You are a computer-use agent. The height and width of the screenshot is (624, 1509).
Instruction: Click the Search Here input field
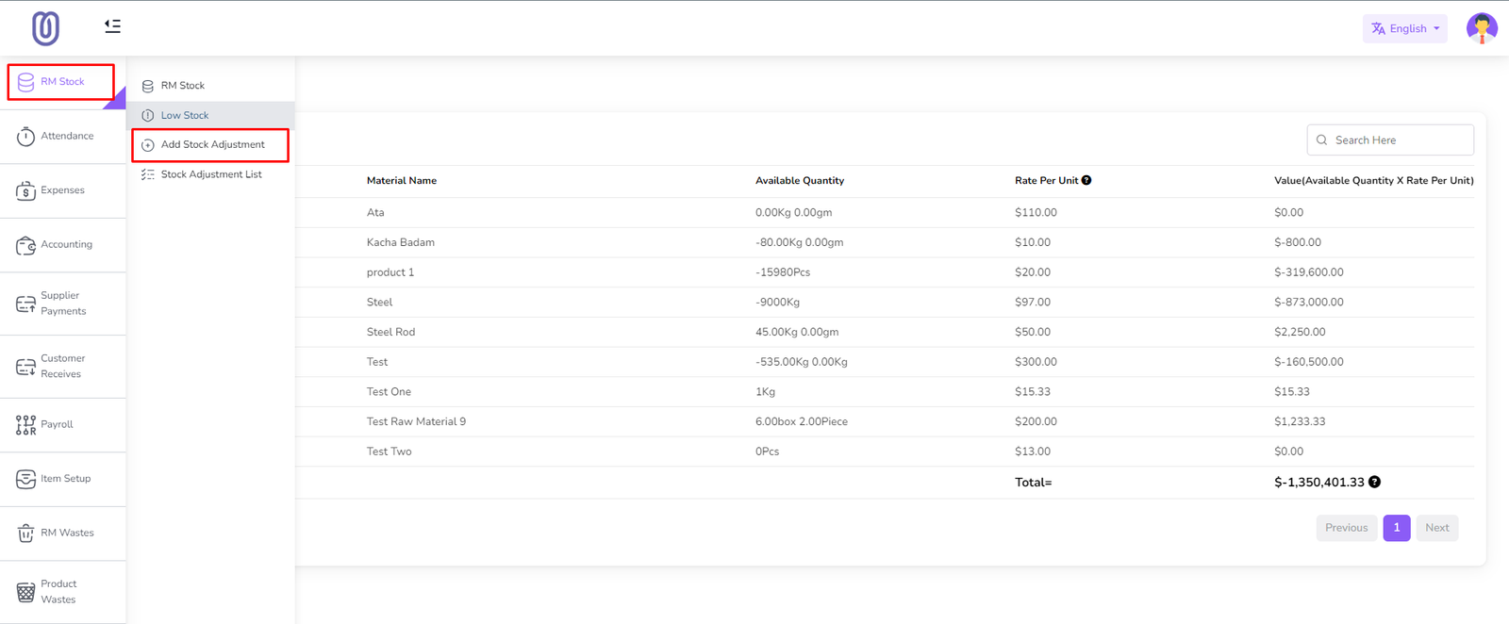[1398, 140]
